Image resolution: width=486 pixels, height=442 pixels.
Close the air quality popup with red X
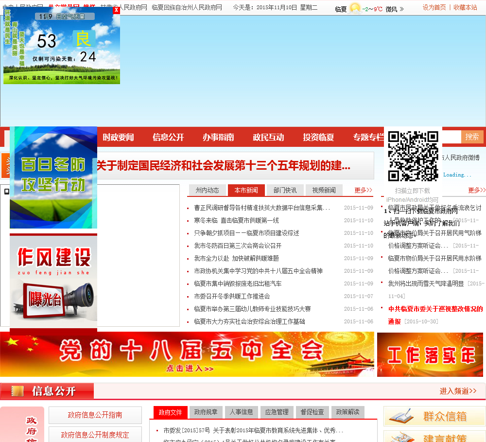[116, 10]
